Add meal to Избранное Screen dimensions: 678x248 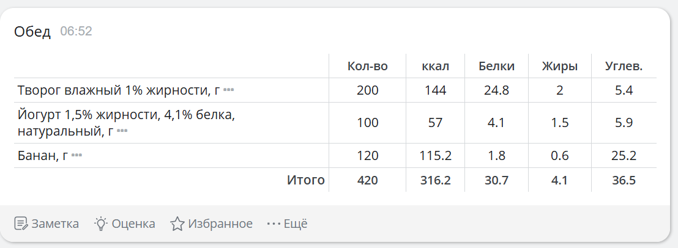pyautogui.click(x=220, y=224)
